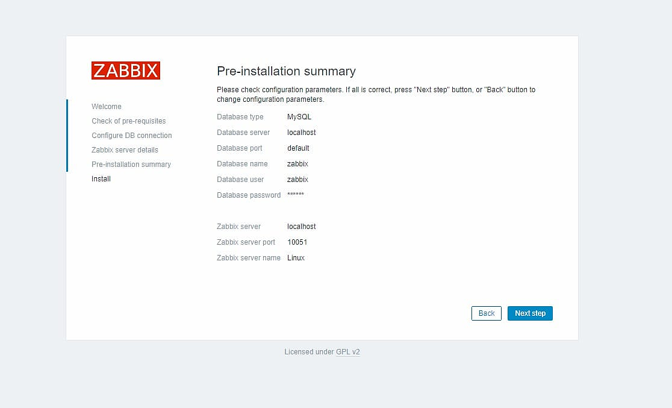
Task: Jump to Configure DB connection step
Action: [x=131, y=136]
